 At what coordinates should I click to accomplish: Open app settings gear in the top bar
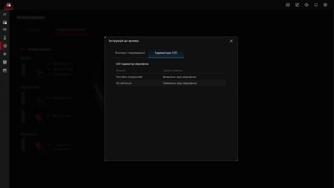(x=325, y=5)
